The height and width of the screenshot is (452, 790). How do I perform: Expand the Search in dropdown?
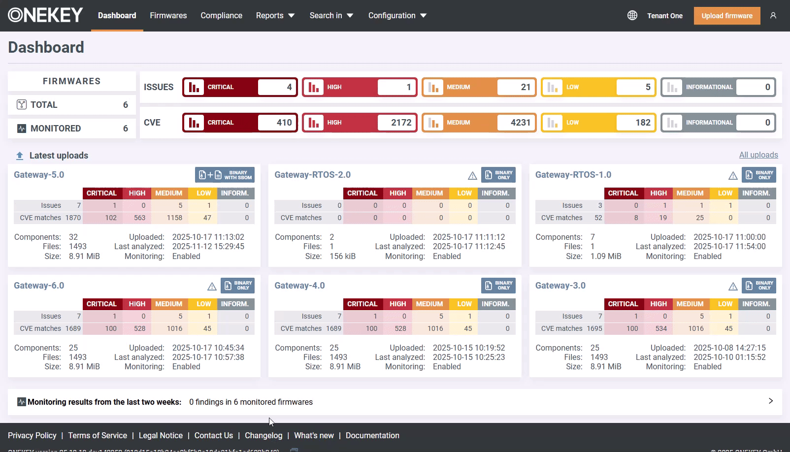coord(331,16)
